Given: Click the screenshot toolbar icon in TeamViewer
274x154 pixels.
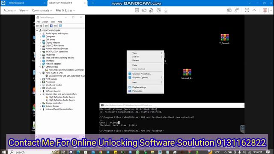Looking at the screenshot, I should [137, 10].
